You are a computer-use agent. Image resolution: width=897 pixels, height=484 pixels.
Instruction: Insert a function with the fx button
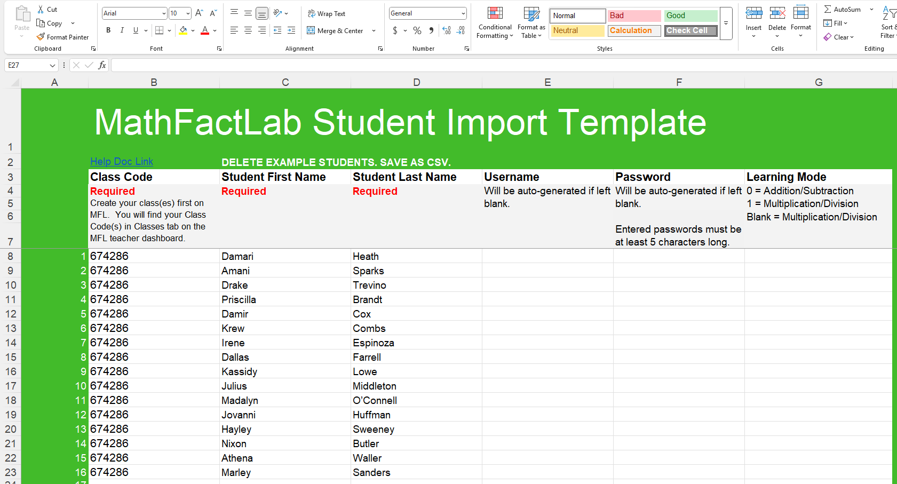pyautogui.click(x=102, y=65)
